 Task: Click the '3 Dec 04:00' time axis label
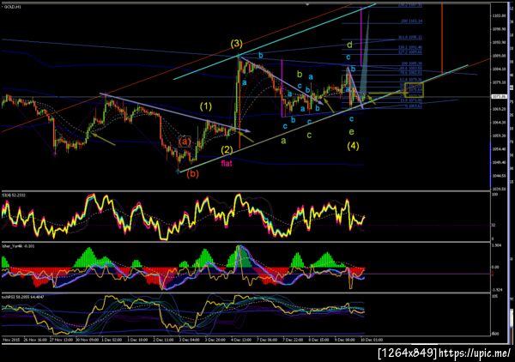click(190, 340)
